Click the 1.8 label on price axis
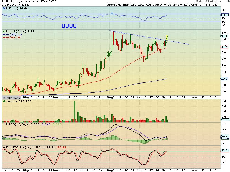The height and width of the screenshot is (172, 230). [x=224, y=91]
